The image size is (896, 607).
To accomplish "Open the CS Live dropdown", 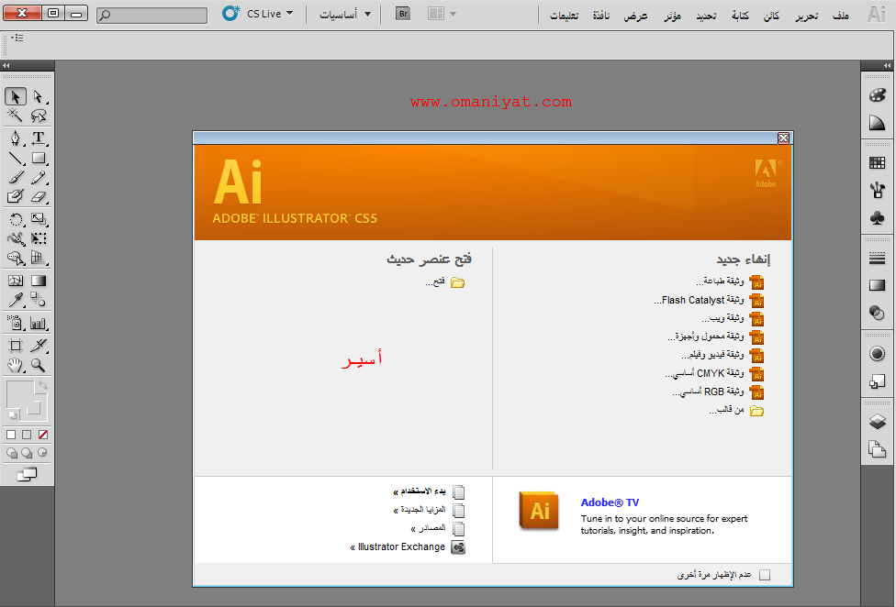I will tap(258, 13).
